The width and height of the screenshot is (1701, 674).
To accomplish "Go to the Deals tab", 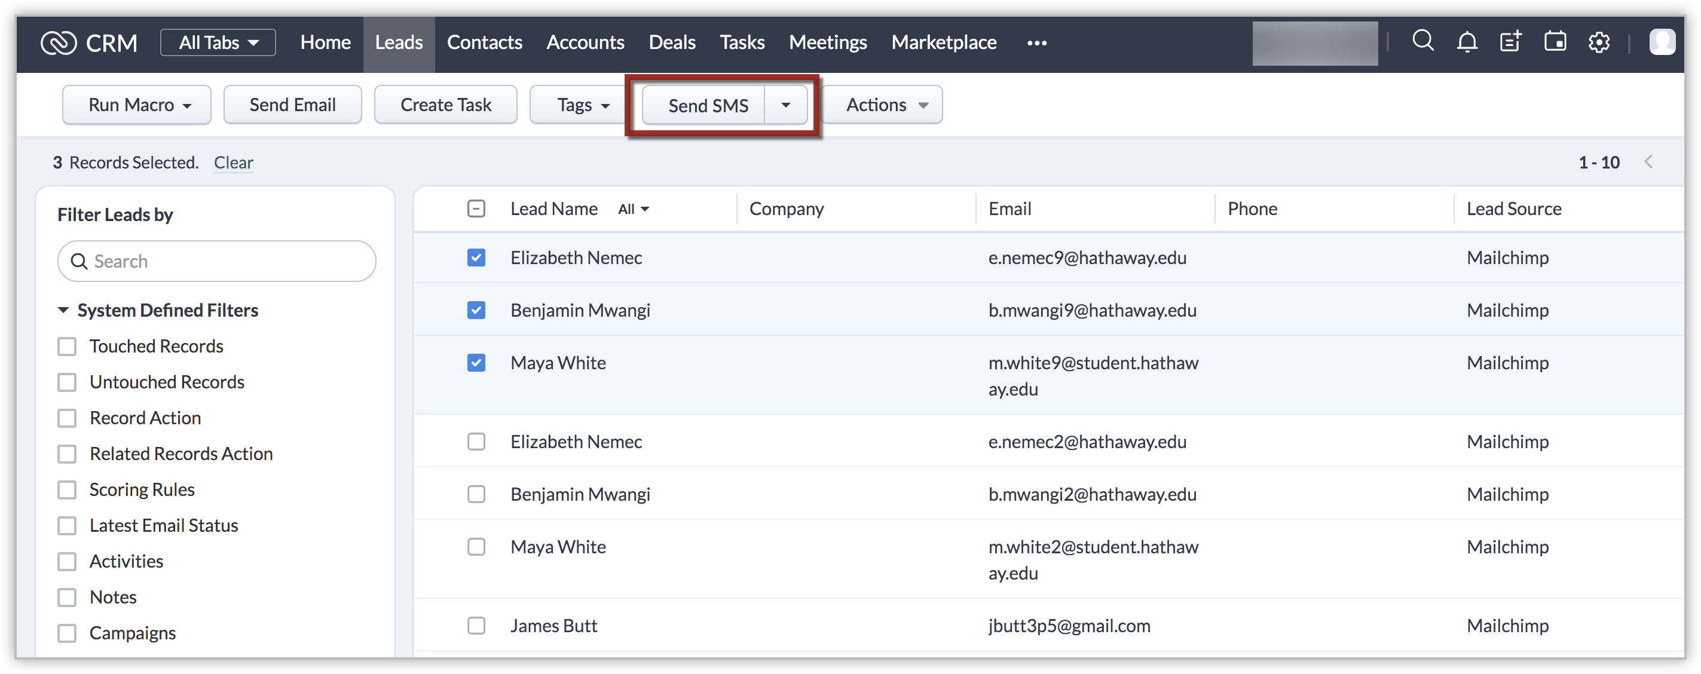I will click(672, 43).
